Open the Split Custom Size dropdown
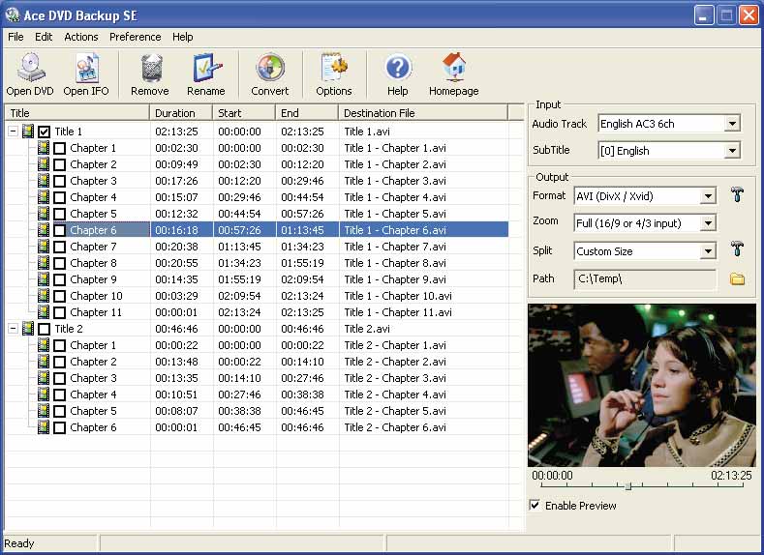This screenshot has height=555, width=764. 708,251
